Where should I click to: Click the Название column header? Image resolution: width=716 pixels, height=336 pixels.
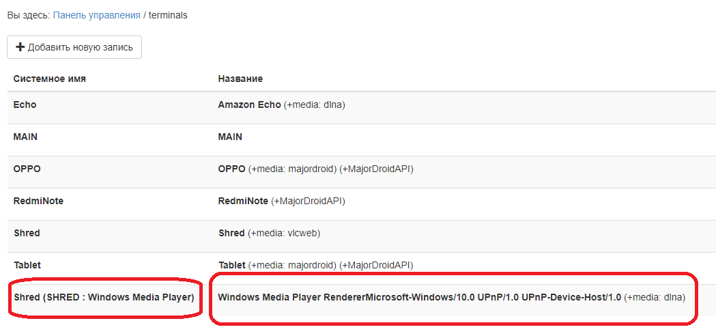(x=240, y=79)
